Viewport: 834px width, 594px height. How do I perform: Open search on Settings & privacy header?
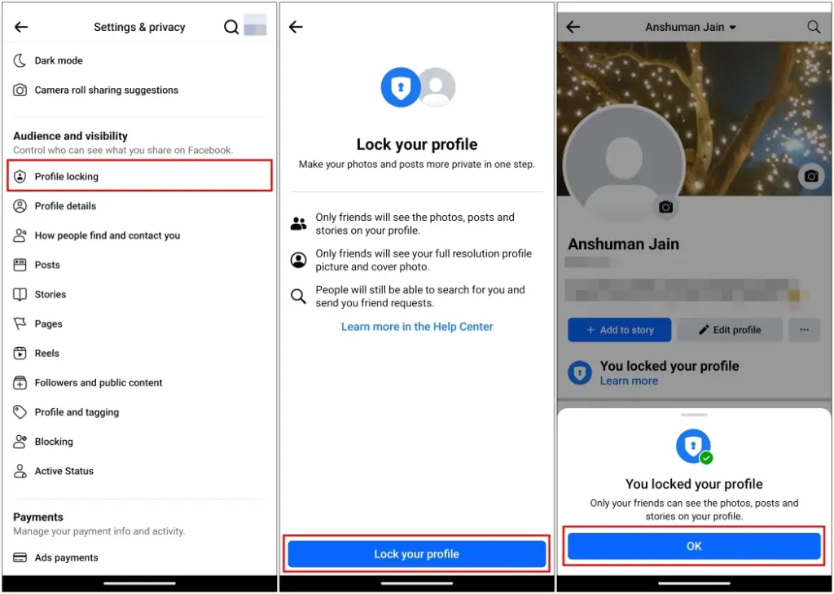point(230,27)
